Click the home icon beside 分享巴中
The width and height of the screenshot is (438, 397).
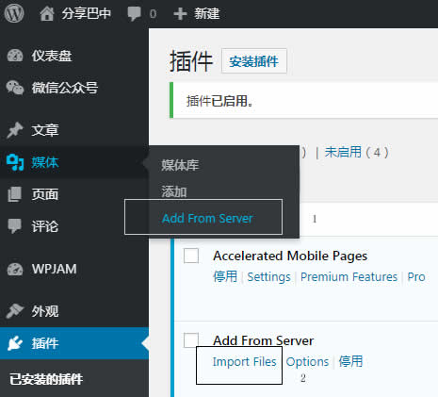(47, 14)
